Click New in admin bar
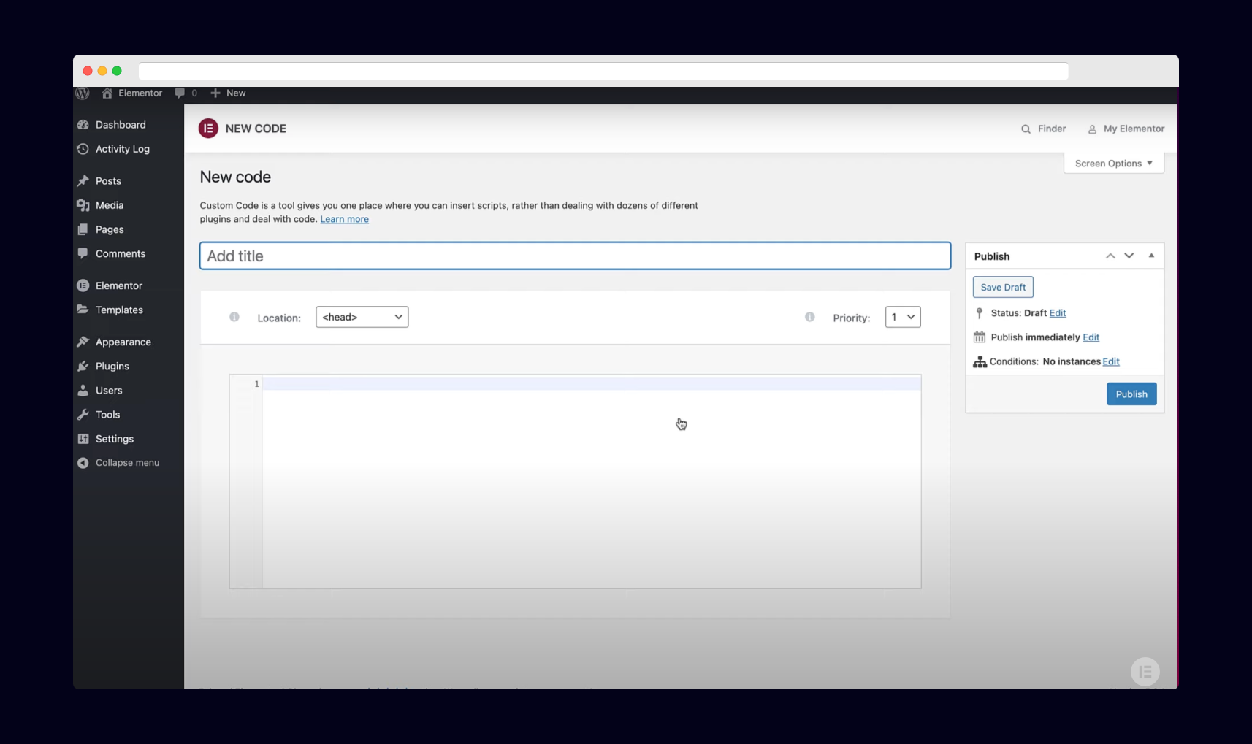Viewport: 1252px width, 744px height. (236, 93)
